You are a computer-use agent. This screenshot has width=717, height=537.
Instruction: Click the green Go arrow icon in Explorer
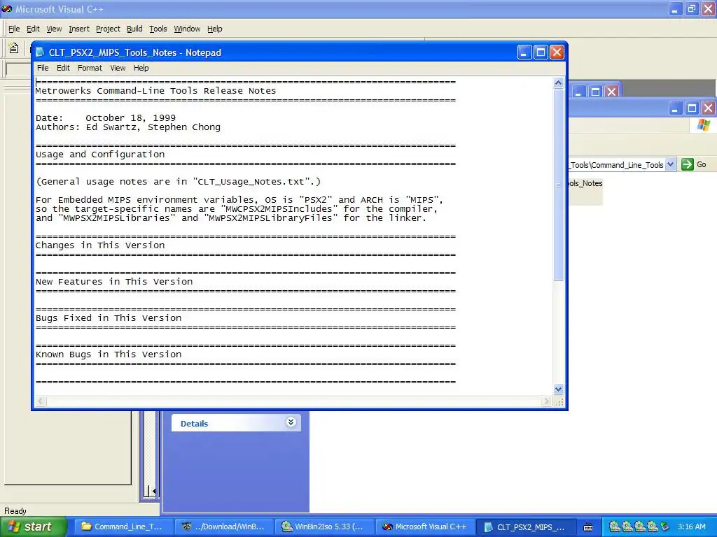point(688,164)
